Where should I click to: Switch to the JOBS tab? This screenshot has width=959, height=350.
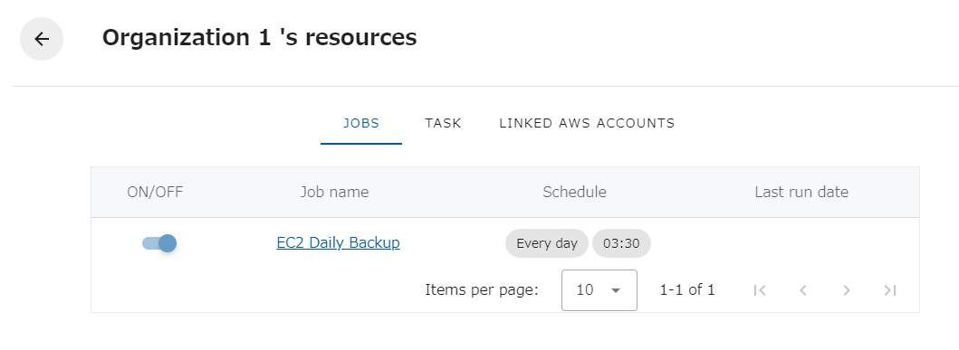pyautogui.click(x=360, y=123)
